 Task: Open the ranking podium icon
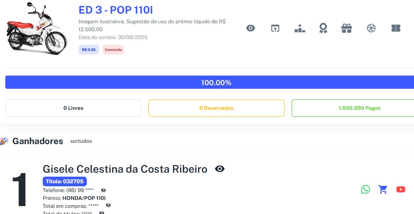[x=299, y=28]
